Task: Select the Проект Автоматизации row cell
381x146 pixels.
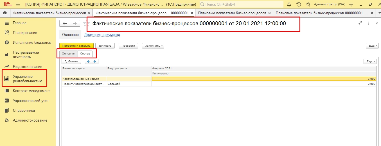Action: point(84,84)
